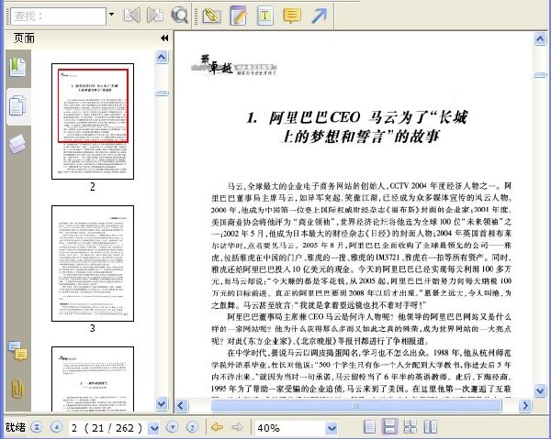
Task: Click document vertical scroll up arrow
Action: (x=540, y=38)
